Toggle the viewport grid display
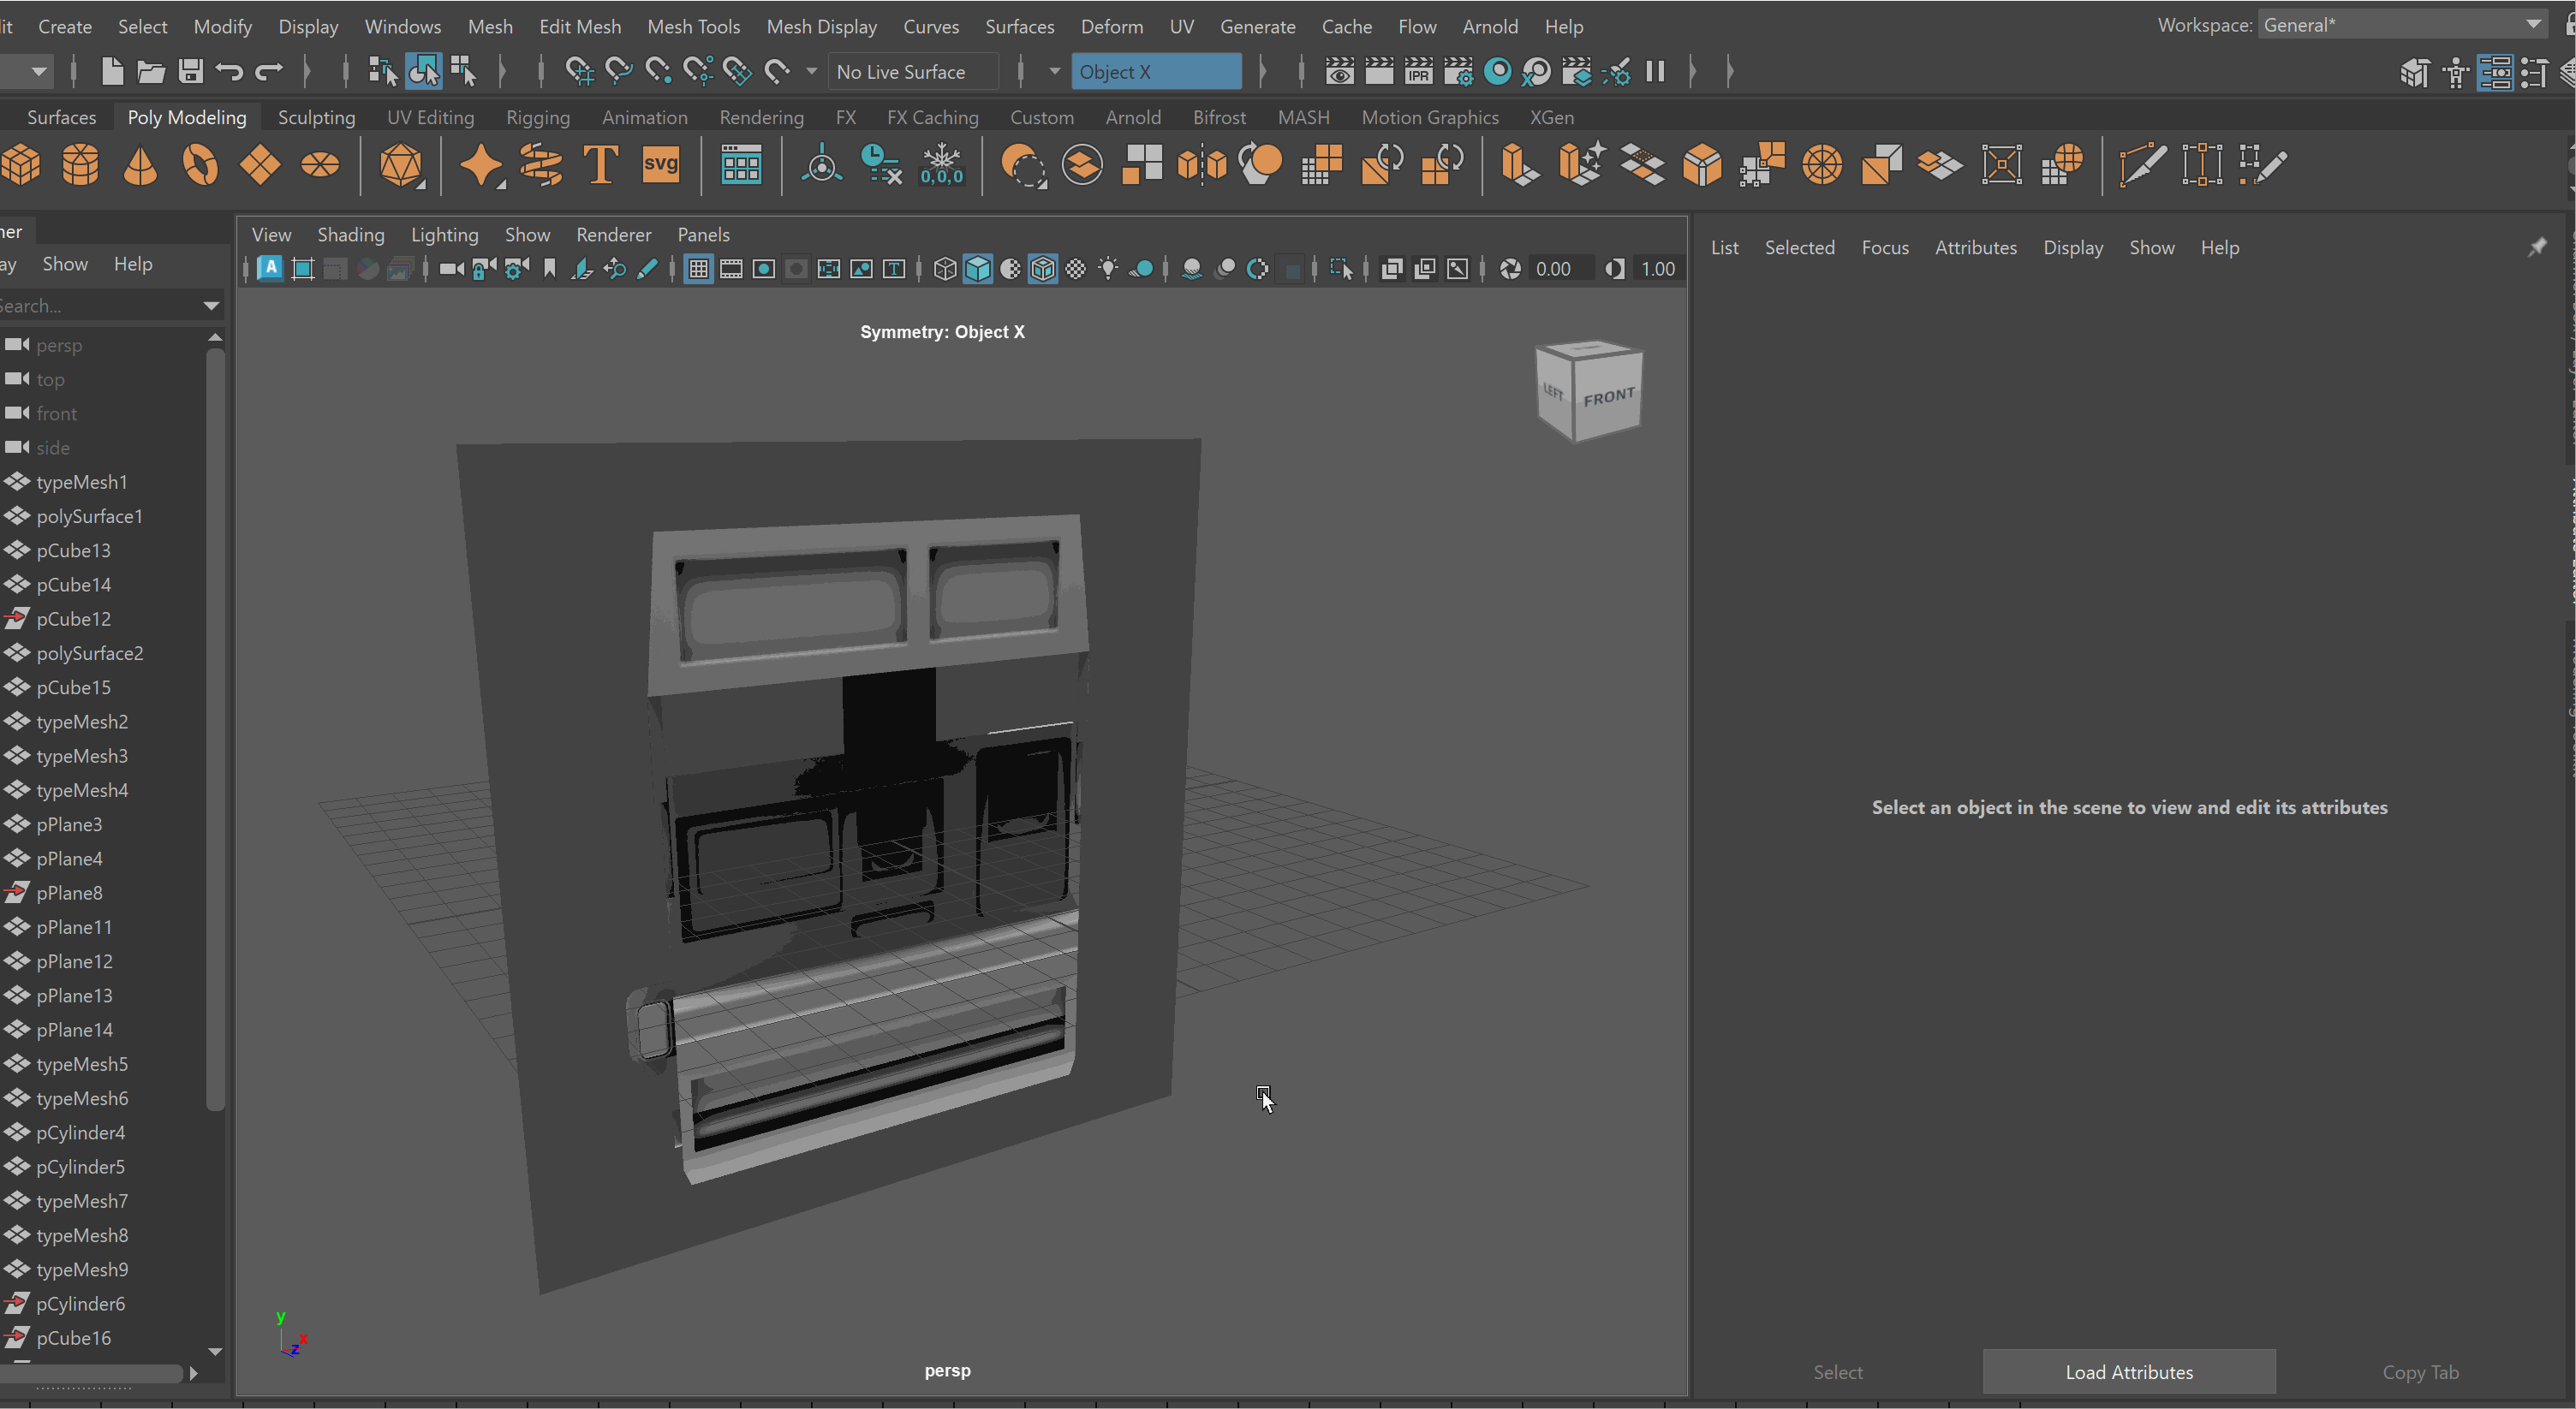The height and width of the screenshot is (1409, 2576). point(699,269)
